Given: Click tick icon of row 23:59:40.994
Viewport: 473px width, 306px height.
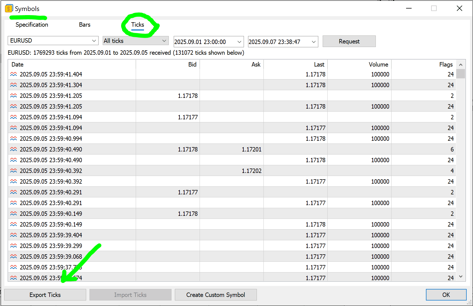Looking at the screenshot, I should 13,139.
